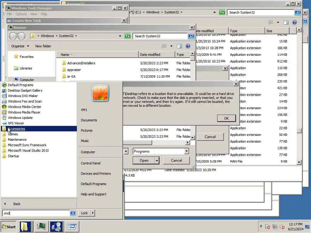
Task: Click the Action Center flag tray icon
Action: [x=267, y=227]
